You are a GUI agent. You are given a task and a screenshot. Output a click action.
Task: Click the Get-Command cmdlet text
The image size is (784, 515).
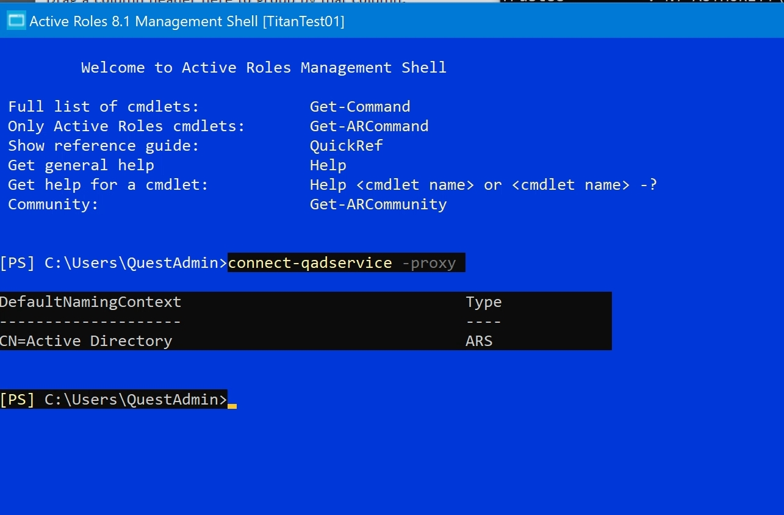click(359, 107)
